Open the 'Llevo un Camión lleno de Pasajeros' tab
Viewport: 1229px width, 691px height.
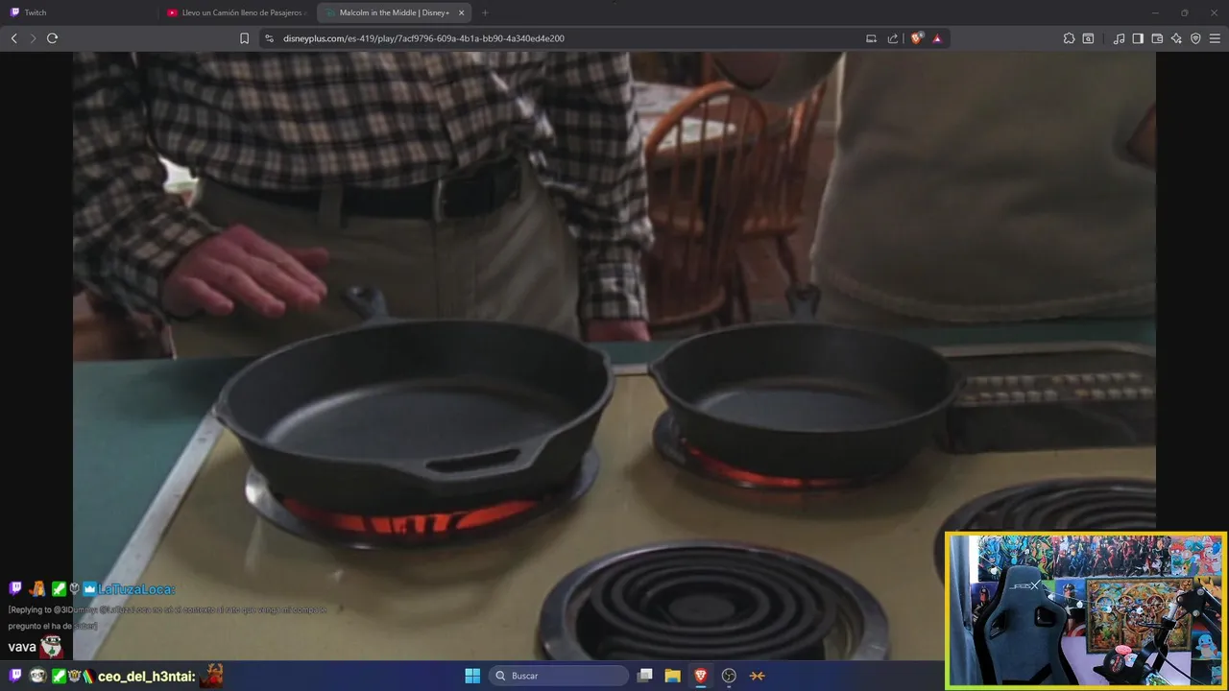[235, 12]
